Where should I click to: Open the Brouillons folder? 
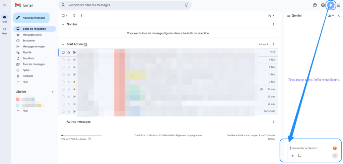point(28,58)
